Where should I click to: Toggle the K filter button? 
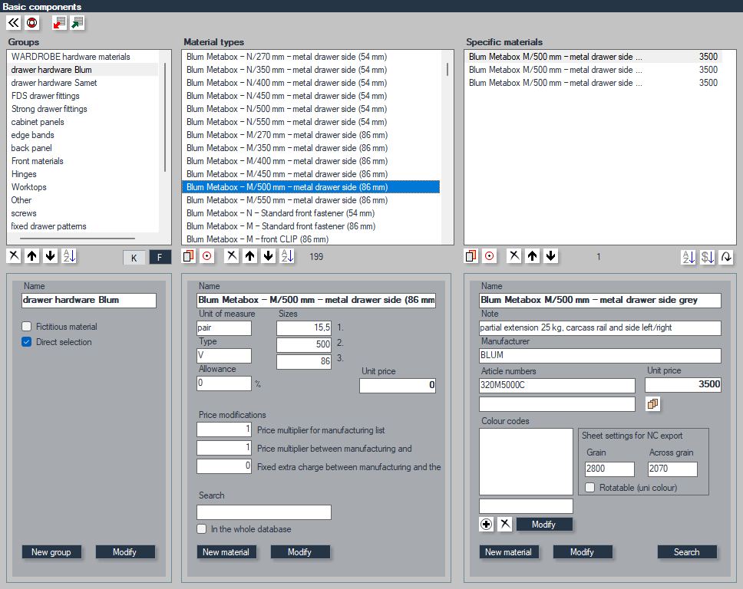134,258
